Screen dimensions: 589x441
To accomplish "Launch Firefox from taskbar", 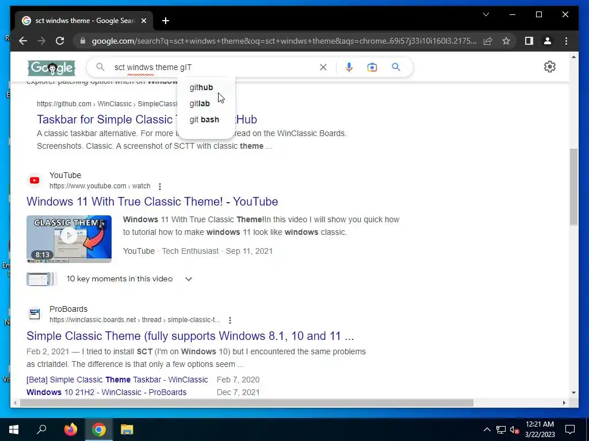I will coord(70,430).
